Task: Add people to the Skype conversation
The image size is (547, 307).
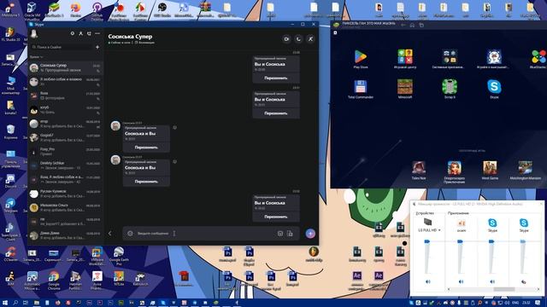Action: 310,39
